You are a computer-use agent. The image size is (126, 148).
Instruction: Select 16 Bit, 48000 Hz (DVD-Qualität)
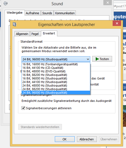[x=56, y=71]
